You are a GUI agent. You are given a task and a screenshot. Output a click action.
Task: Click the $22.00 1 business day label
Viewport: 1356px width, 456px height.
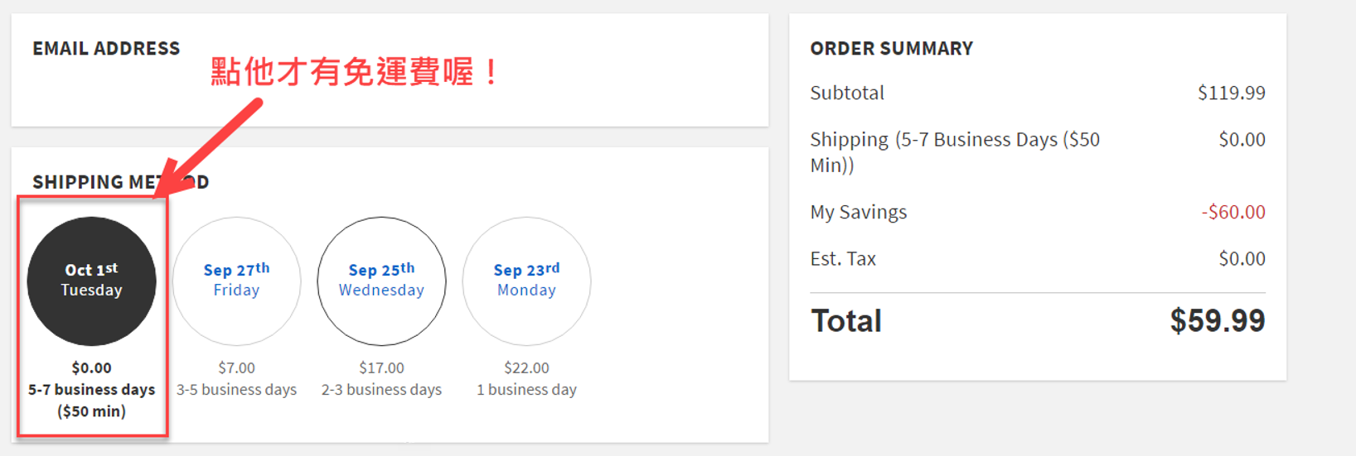(x=526, y=379)
